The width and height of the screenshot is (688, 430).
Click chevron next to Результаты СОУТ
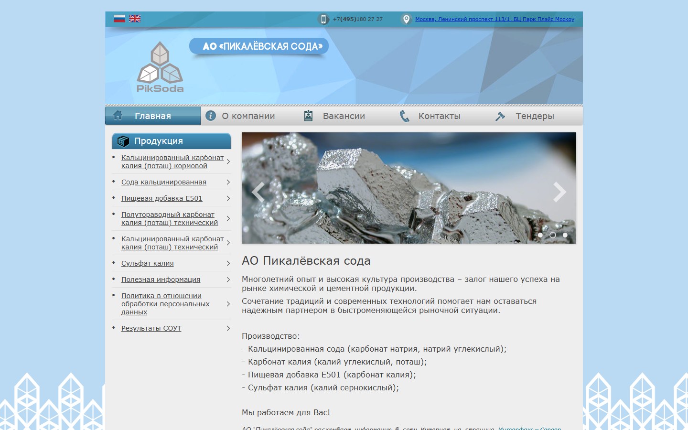pos(228,328)
